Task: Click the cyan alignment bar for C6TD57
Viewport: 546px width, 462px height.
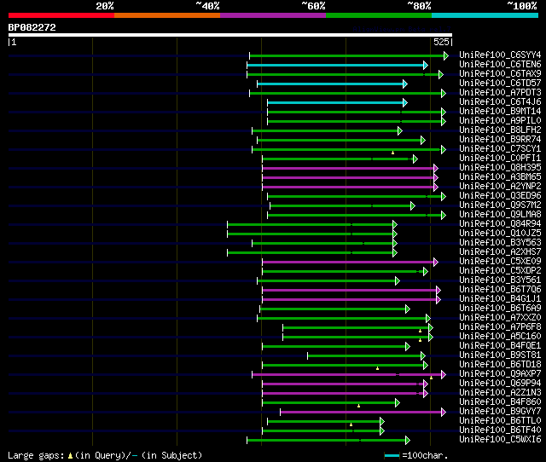Action: click(332, 84)
